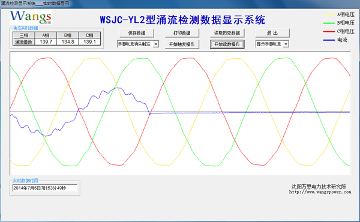Click the WSJC-YL2型涌流检测数据显示系统 title
The width and height of the screenshot is (360, 222).
[x=182, y=20]
